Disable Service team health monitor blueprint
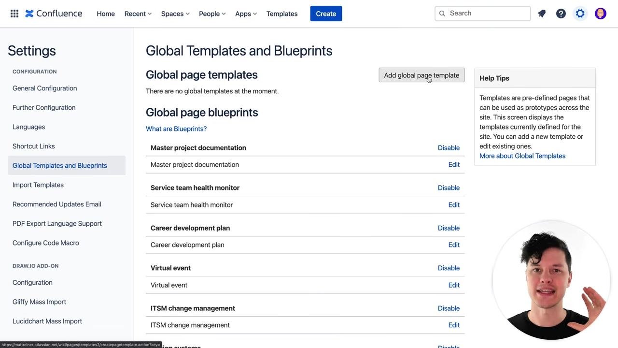This screenshot has height=348, width=618. pyautogui.click(x=449, y=188)
